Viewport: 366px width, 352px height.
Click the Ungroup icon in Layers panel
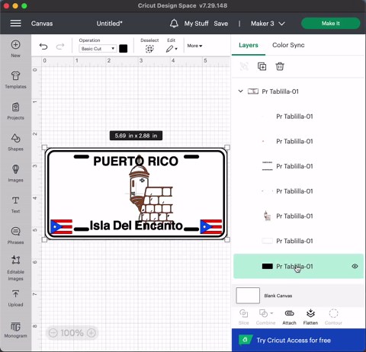coord(244,66)
